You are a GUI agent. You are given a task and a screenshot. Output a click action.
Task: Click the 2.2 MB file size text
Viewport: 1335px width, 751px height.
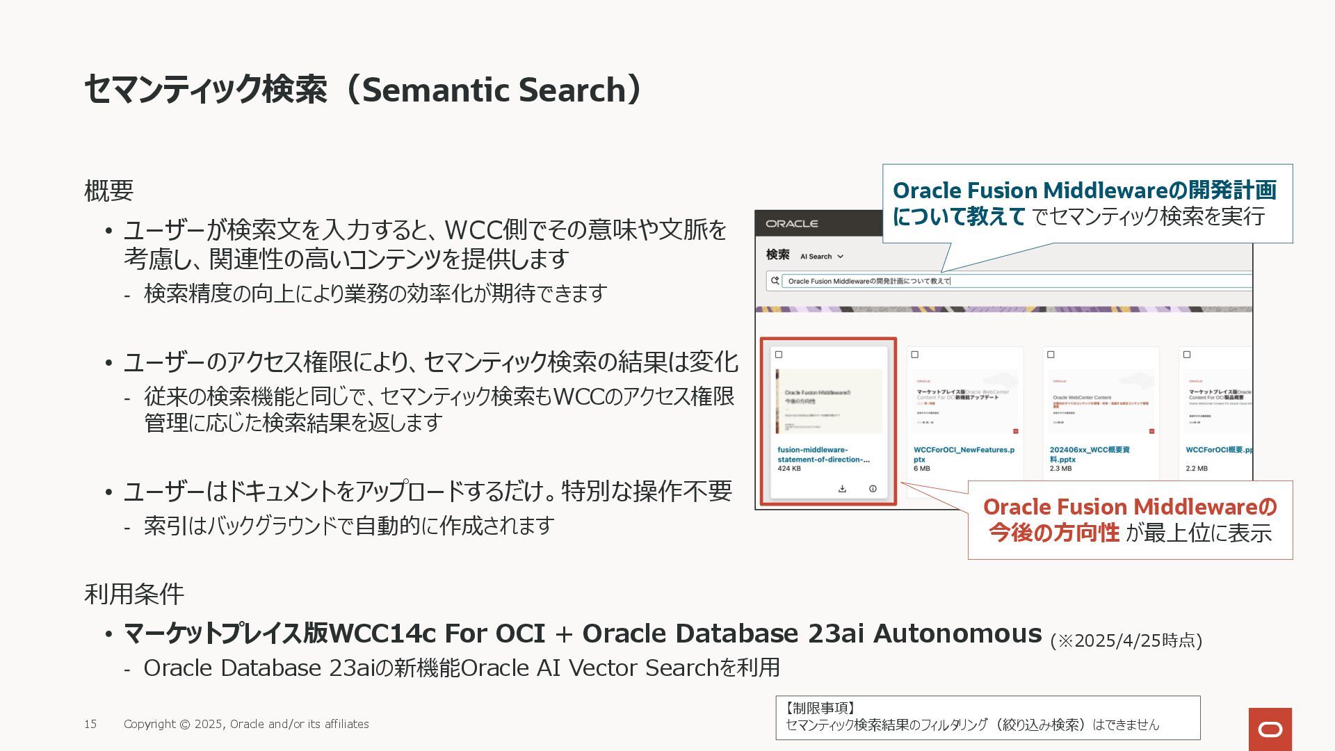(1197, 469)
